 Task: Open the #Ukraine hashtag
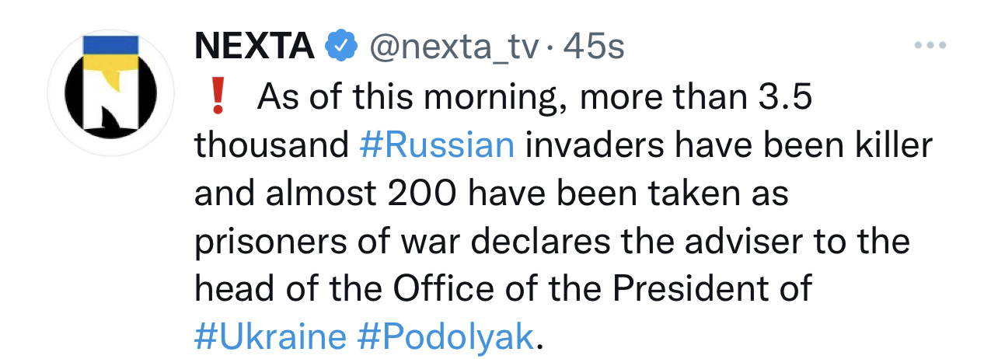click(270, 337)
